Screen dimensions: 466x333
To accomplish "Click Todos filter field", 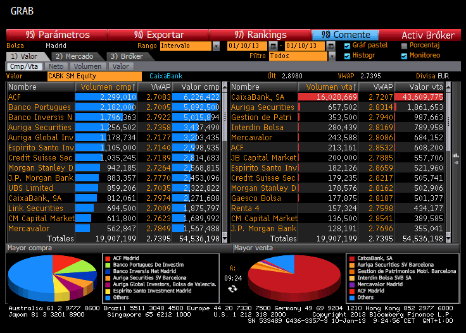I will coord(298,56).
